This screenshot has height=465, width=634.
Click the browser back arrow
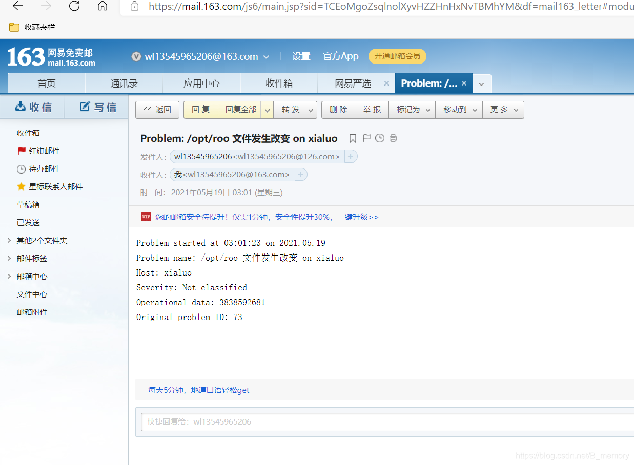(x=18, y=6)
